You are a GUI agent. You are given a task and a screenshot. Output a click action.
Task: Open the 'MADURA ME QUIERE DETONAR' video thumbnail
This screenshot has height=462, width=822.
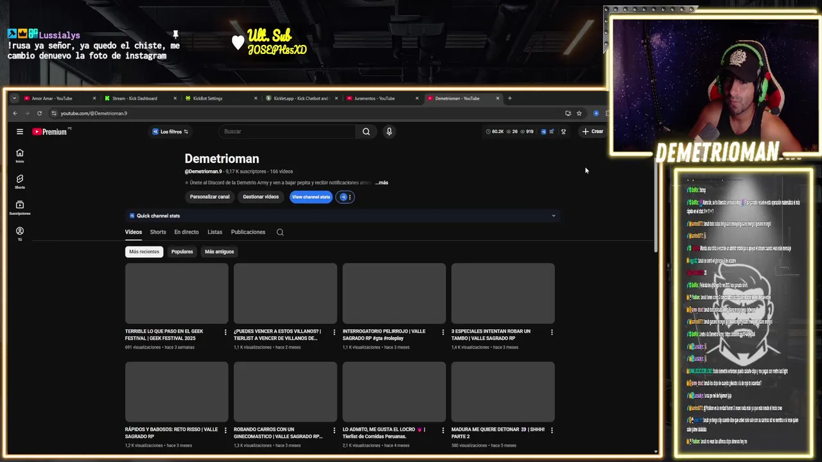pyautogui.click(x=503, y=391)
